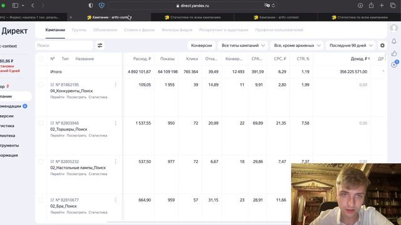Switch to Фильтры фидов tab
The height and width of the screenshot is (225, 401).
177,30
